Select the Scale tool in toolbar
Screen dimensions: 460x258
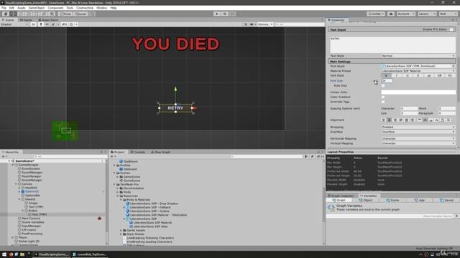point(29,14)
